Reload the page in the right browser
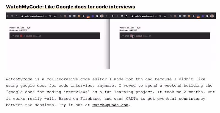This screenshot has height=113, width=220. click(x=122, y=16)
